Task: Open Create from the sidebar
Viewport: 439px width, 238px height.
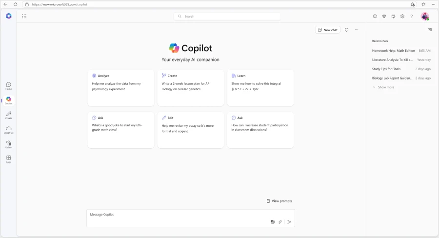Action: [9, 115]
